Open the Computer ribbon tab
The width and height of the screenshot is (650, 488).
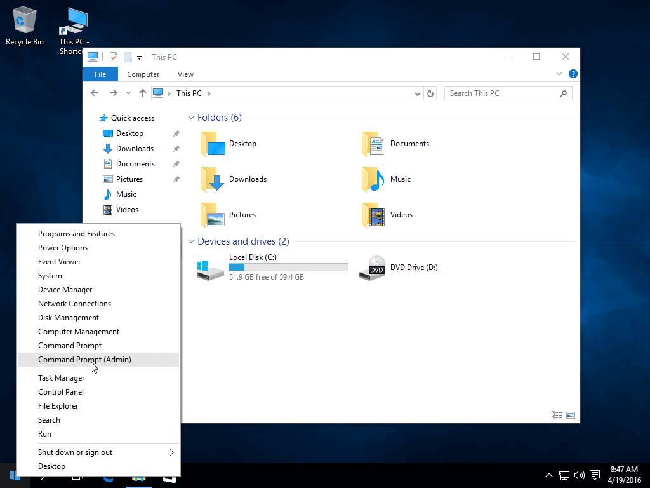point(143,74)
